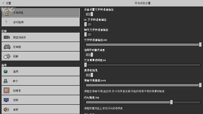Go back using Settings arrow
203x114 pixels.
pyautogui.click(x=7, y=3)
